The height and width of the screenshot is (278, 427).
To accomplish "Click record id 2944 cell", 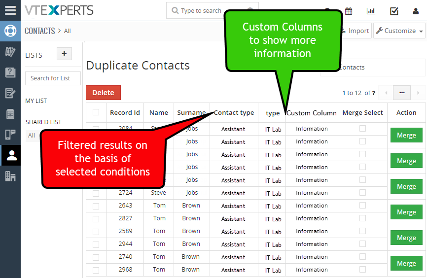I will [125, 243].
